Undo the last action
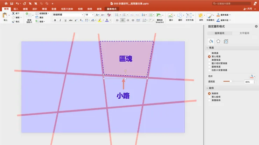 (x=17, y=3)
